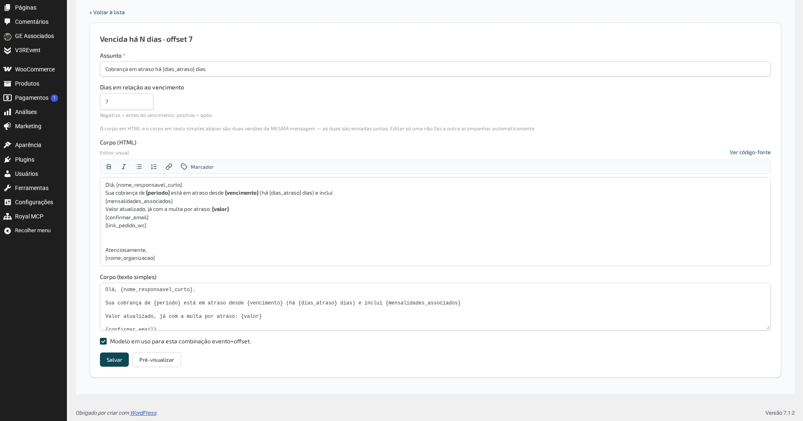Click the Análises bar chart icon
The height and width of the screenshot is (421, 803).
click(x=8, y=112)
